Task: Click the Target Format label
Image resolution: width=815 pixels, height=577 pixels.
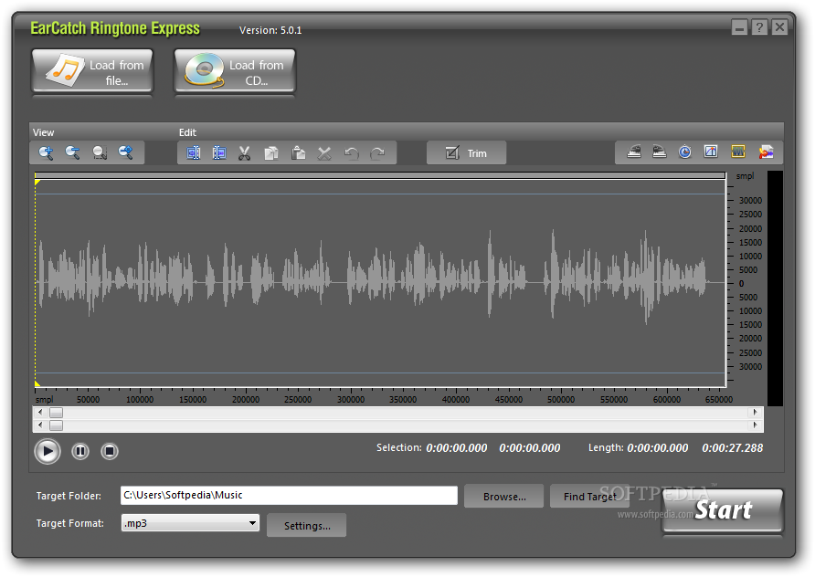Action: 70,523
